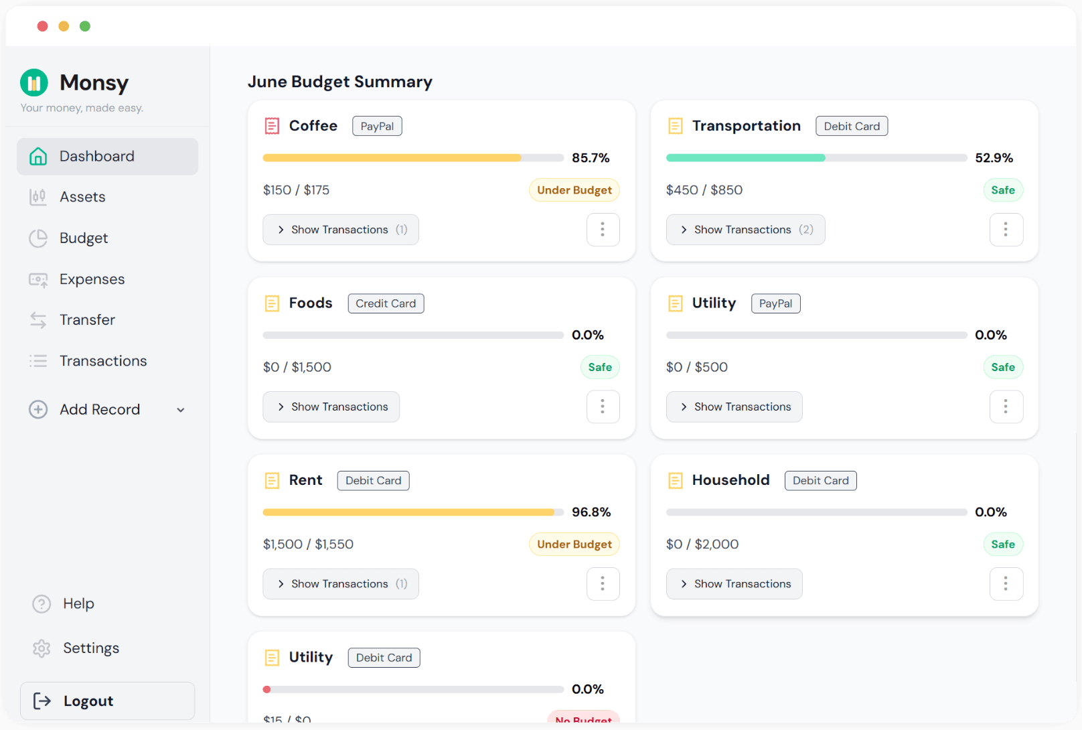Open the Transactions list
This screenshot has height=730, width=1082.
click(x=38, y=360)
